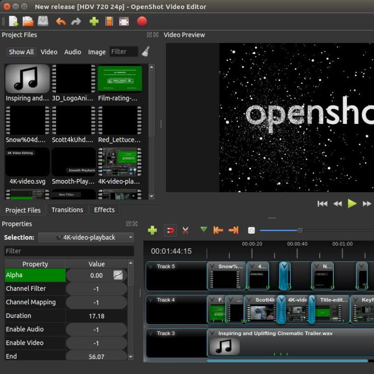
Task: Select the 4K-video.svg file thumbnail
Action: (28, 162)
